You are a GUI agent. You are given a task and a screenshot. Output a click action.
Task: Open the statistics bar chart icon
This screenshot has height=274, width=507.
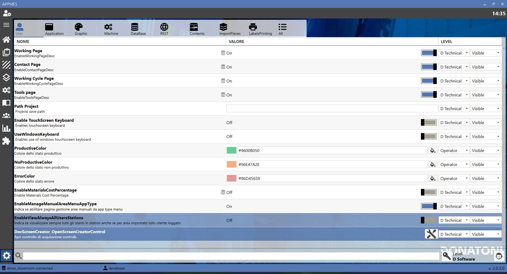6,128
